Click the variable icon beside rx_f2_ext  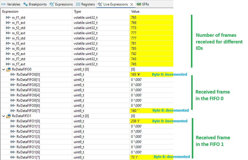[x=8, y=33]
